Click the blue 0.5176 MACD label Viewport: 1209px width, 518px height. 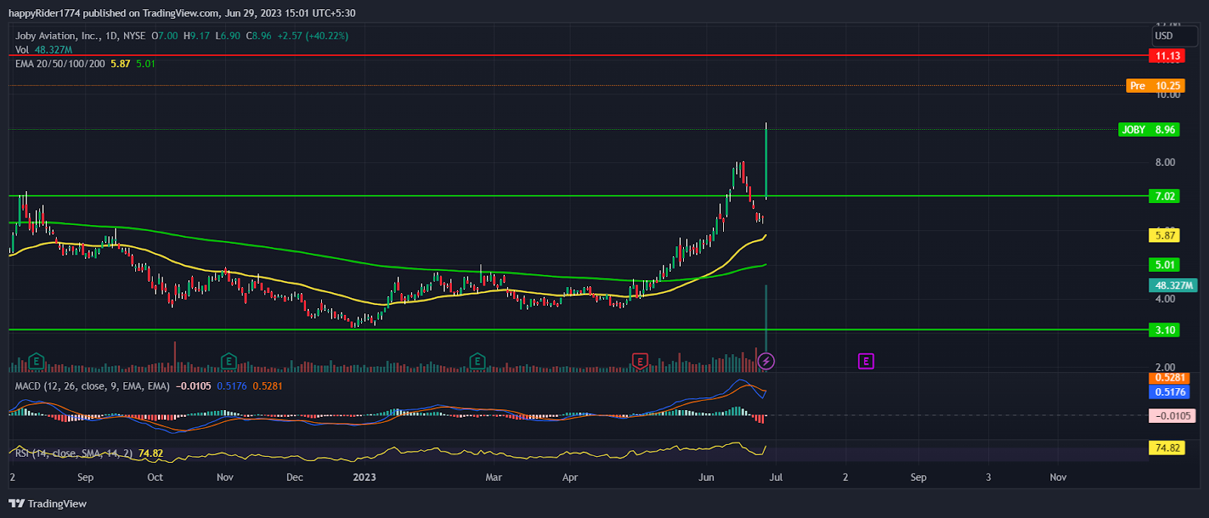tap(1170, 392)
